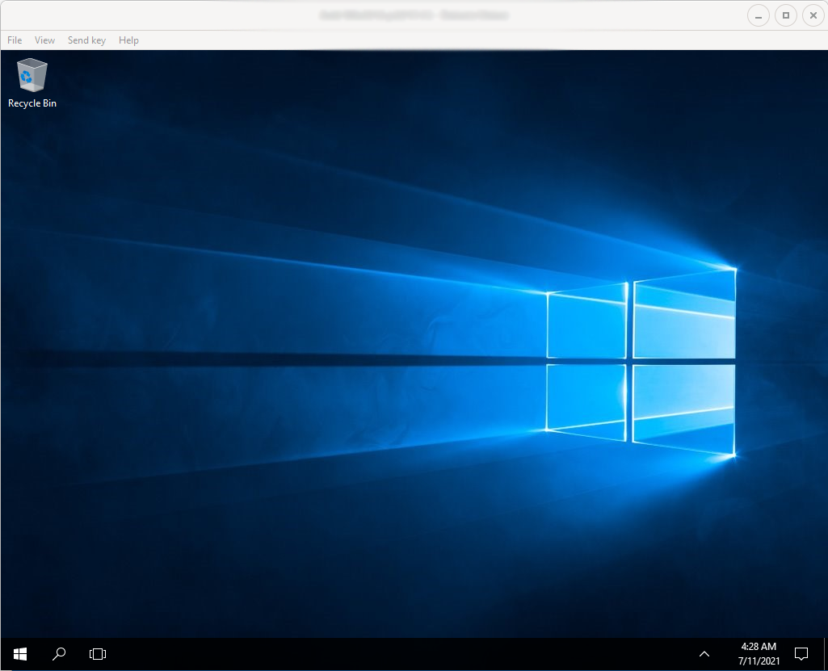
Task: Minimize the remote viewer window
Action: click(758, 15)
